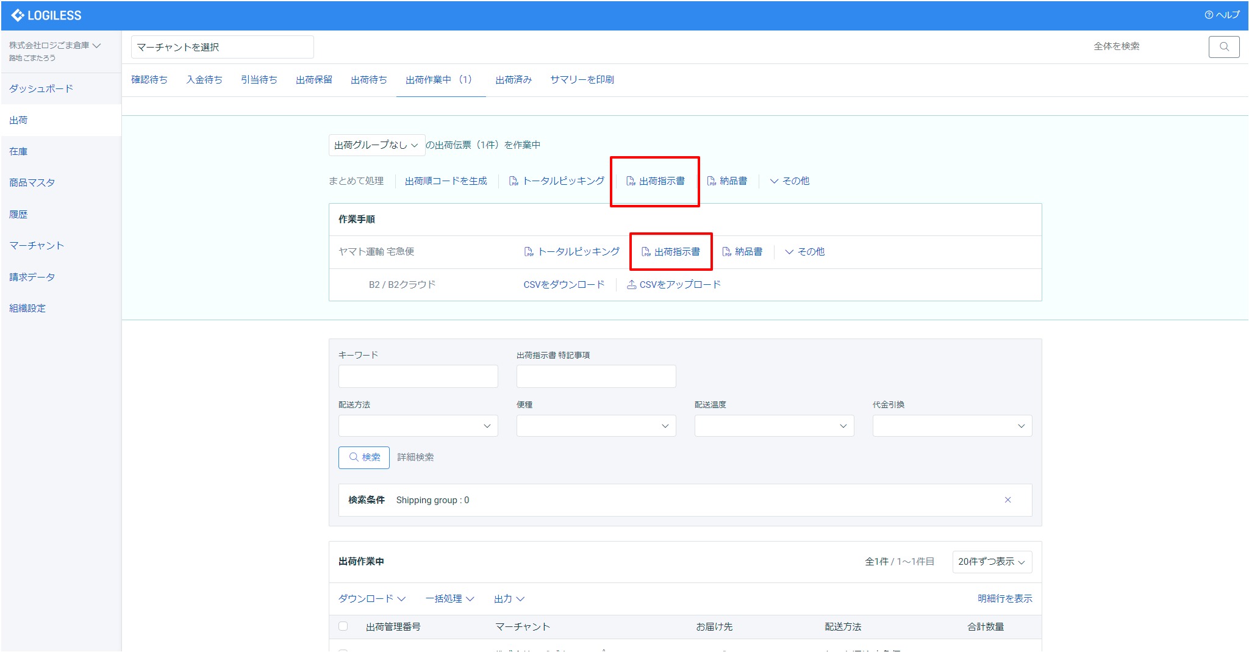Click the トータルピッキング PDF icon

513,181
